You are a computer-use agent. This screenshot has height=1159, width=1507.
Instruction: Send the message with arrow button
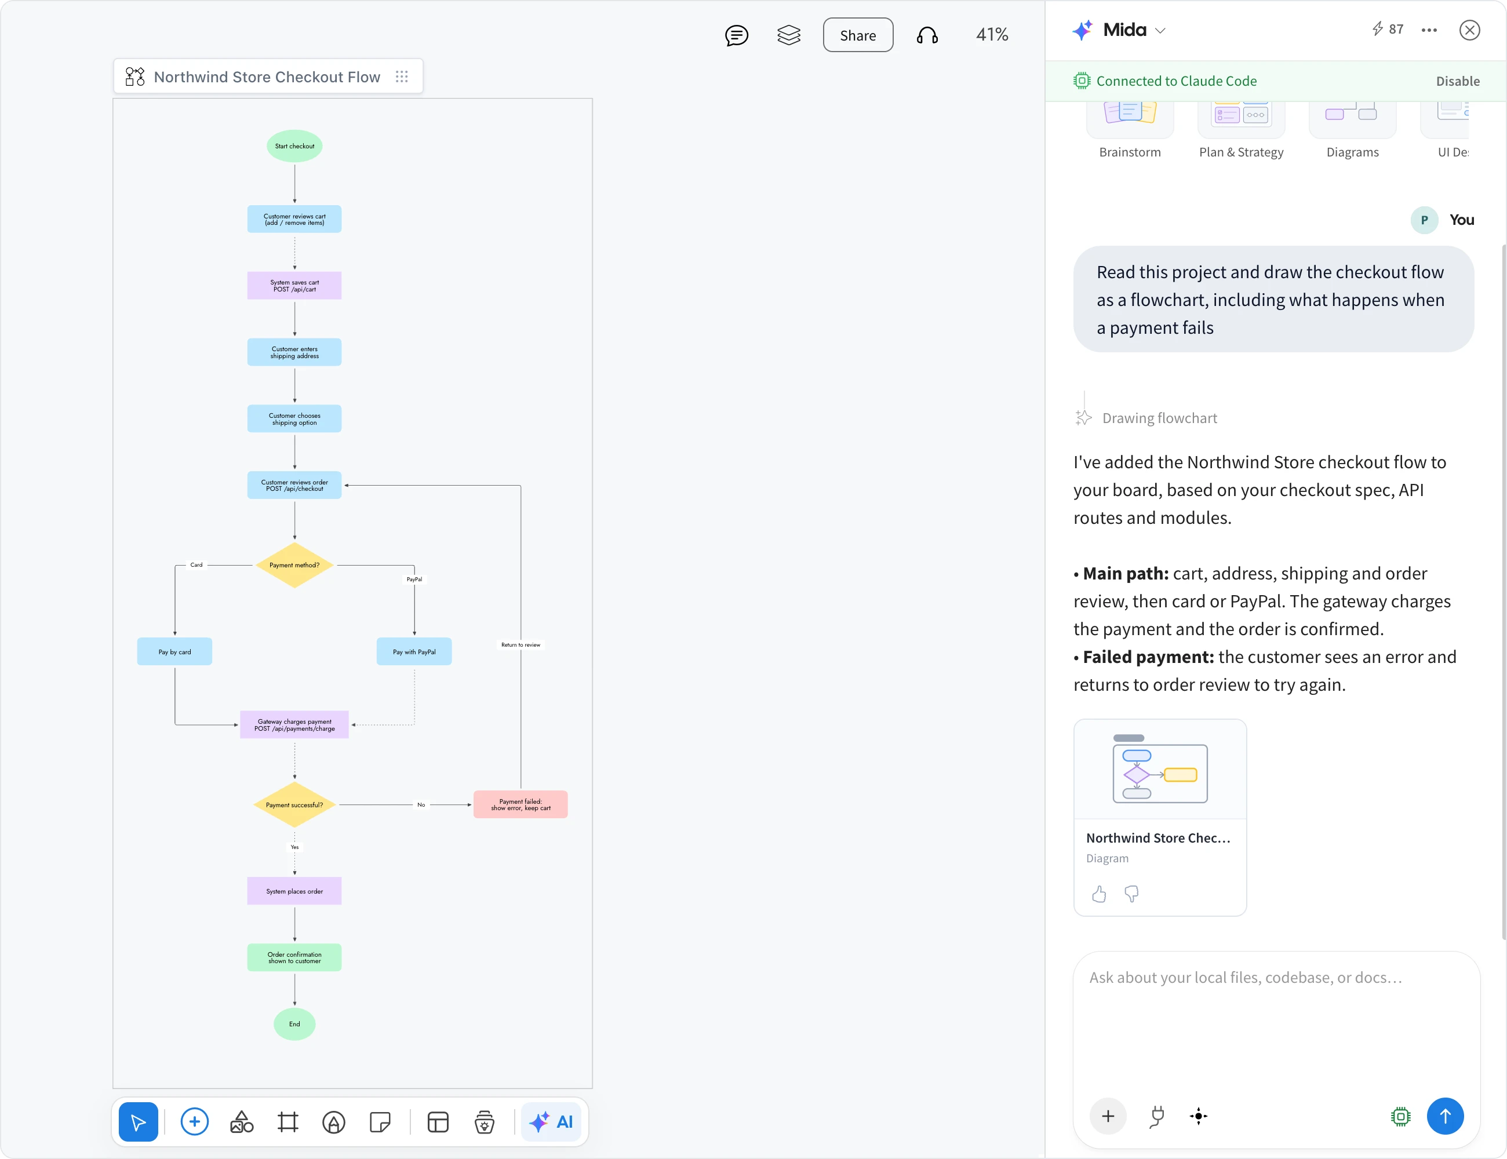[x=1445, y=1116]
